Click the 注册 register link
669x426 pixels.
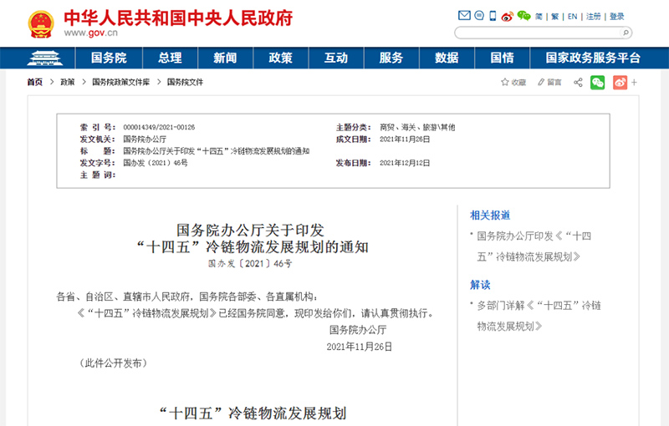pyautogui.click(x=594, y=17)
